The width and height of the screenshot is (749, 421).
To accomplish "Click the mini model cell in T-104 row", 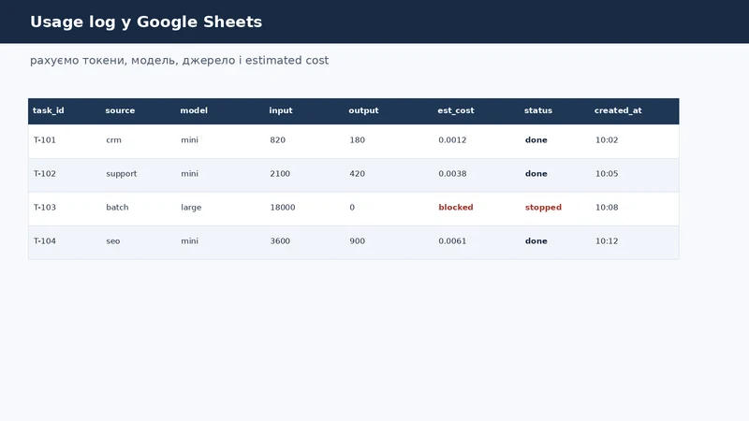I will [x=189, y=241].
